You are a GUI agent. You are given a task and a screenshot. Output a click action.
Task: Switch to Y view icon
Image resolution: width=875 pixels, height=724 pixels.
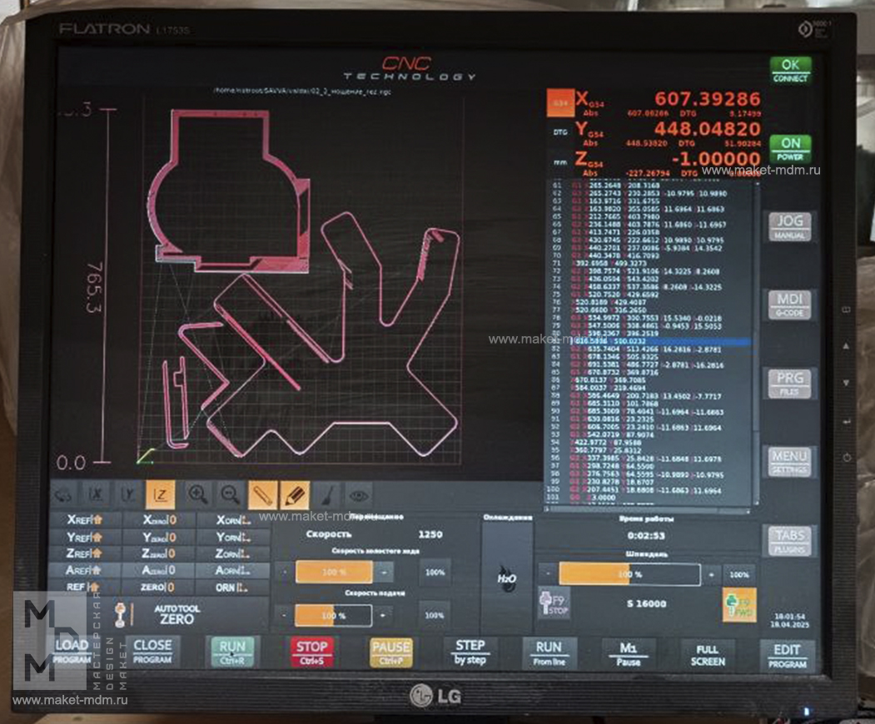point(127,495)
